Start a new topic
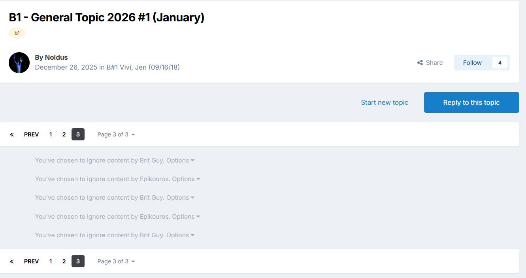 [384, 102]
